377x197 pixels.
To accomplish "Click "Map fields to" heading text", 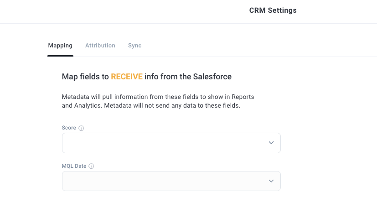I will [x=85, y=77].
